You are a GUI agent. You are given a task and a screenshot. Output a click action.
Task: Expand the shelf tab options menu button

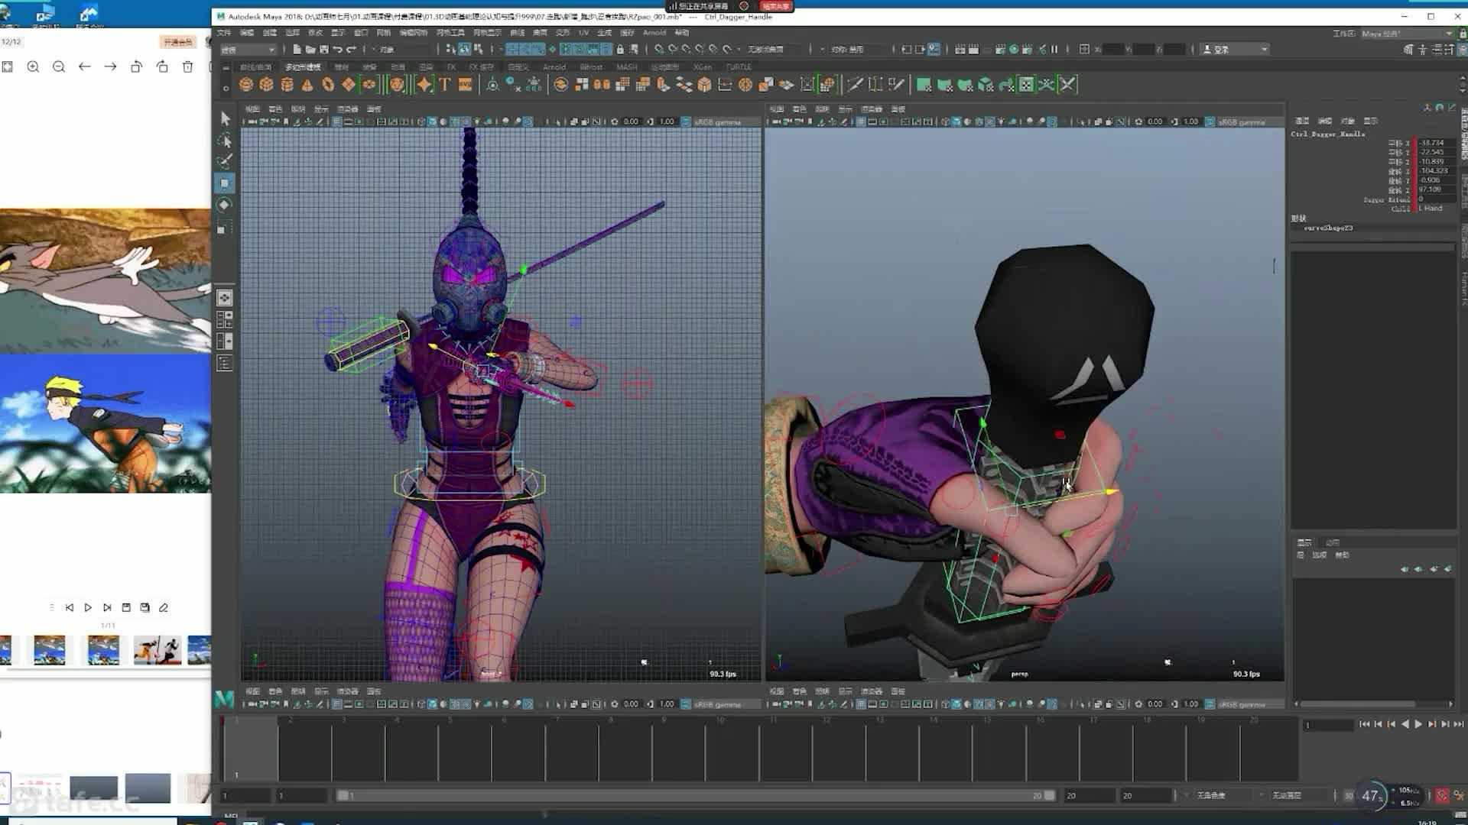click(x=226, y=67)
